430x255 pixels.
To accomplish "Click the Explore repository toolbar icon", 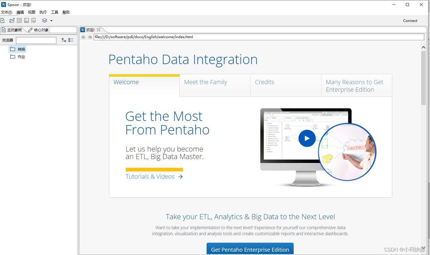I will tap(19, 20).
